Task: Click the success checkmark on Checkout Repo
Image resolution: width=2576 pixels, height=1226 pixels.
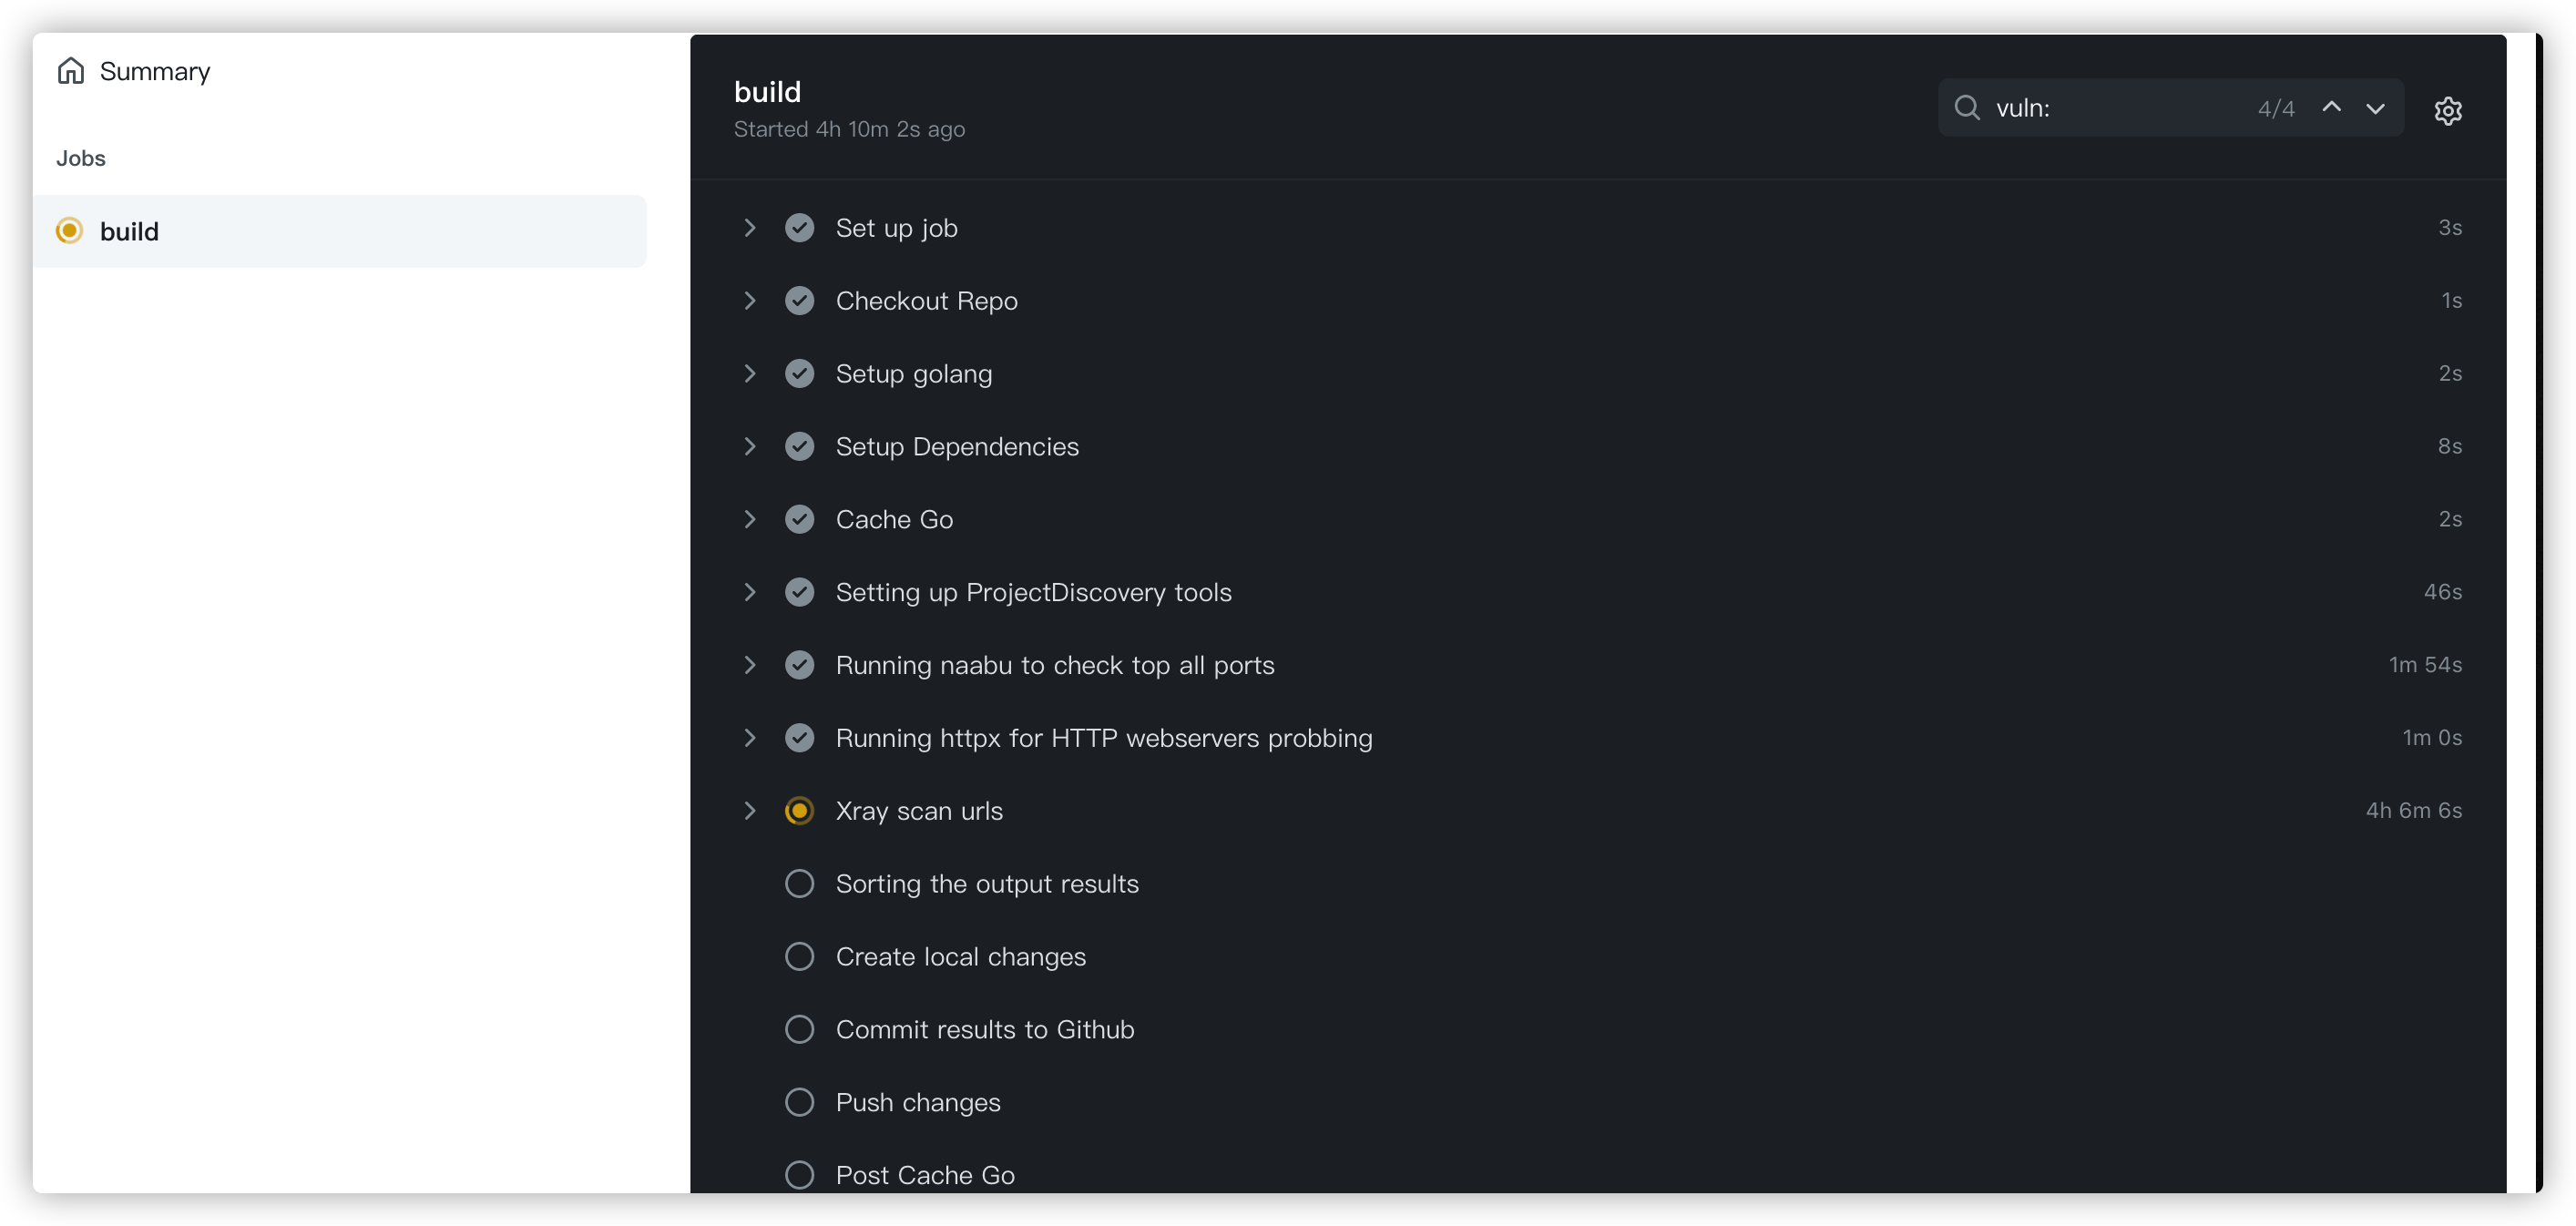Action: [799, 299]
